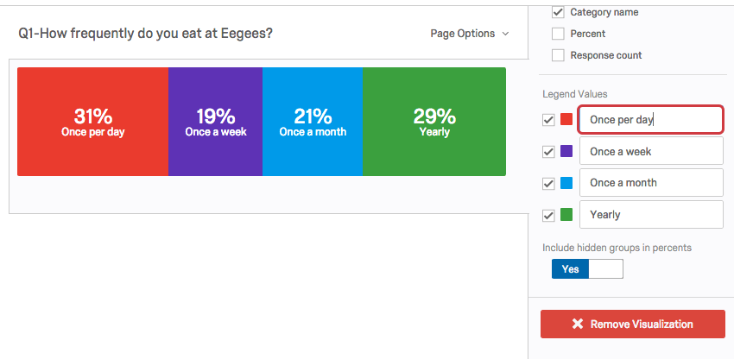Click the red legend color swatch
734x359 pixels.
click(x=566, y=120)
